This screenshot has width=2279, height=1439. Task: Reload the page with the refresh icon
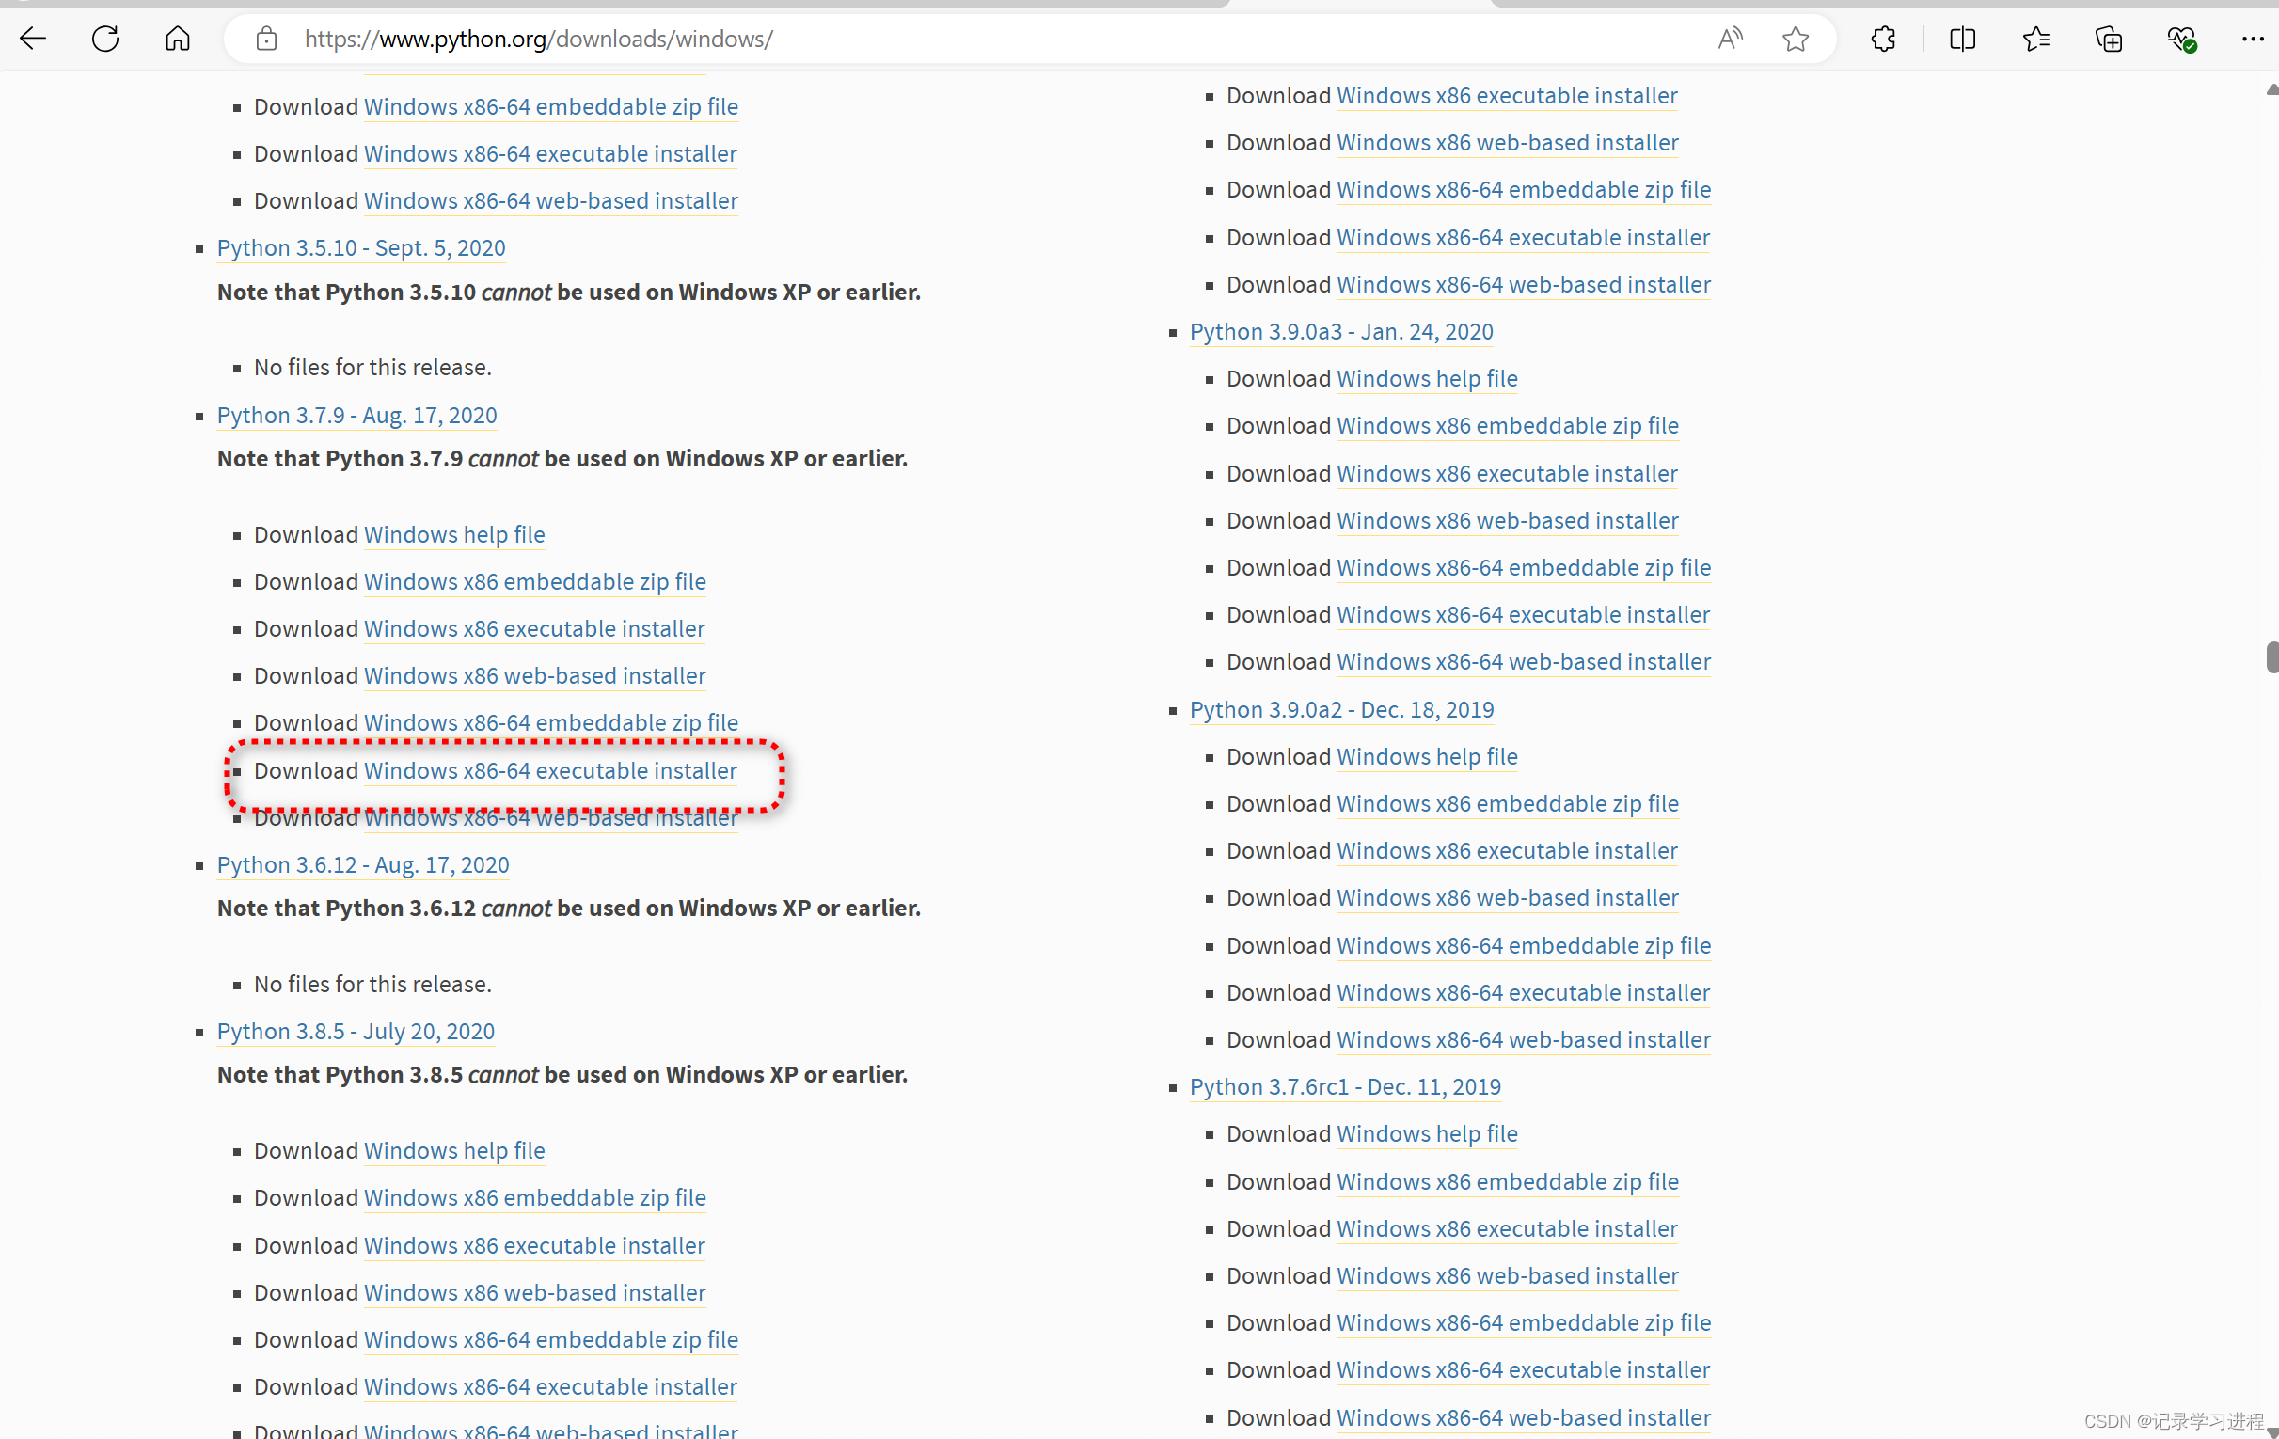[x=105, y=39]
